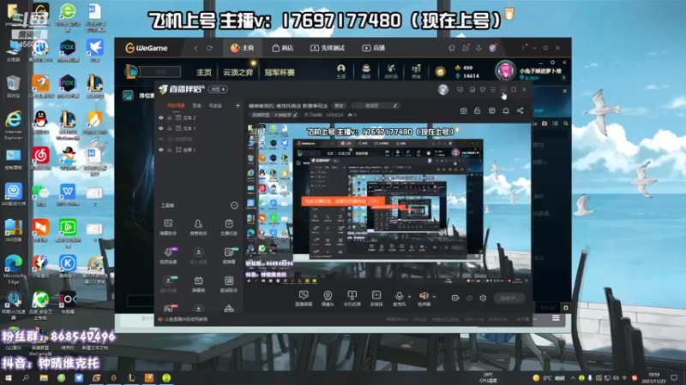This screenshot has height=385, width=686.
Task: Add 多媒体 media source
Action: [x=376, y=299]
